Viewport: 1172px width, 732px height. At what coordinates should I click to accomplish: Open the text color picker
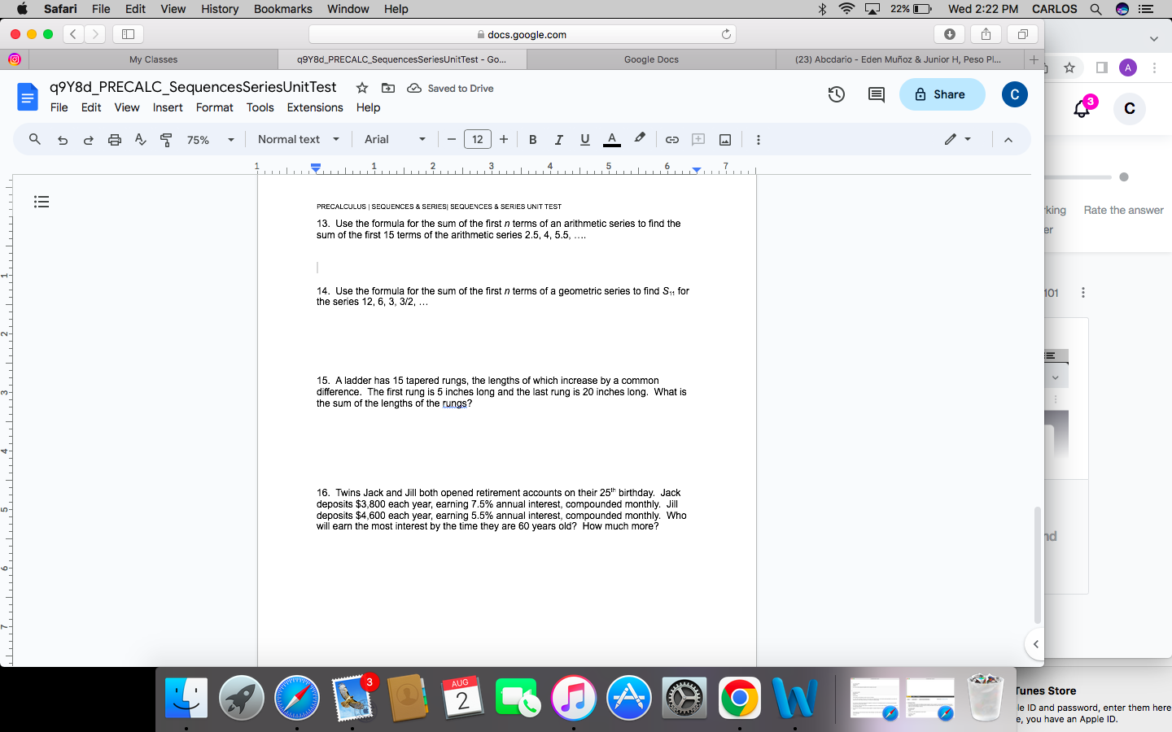point(611,139)
